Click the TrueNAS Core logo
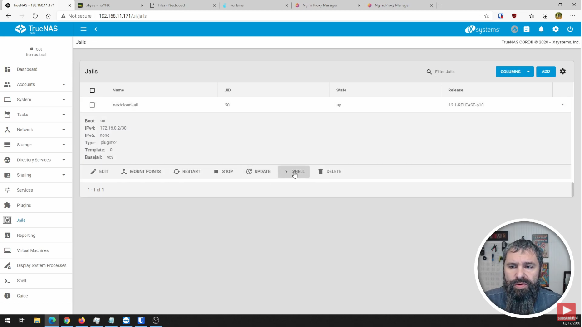The width and height of the screenshot is (582, 327). (x=36, y=29)
